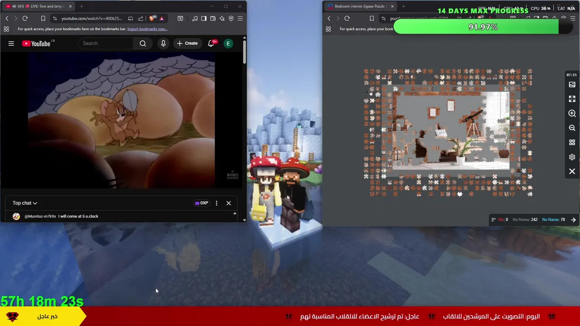580x326 pixels.
Task: Click the YouTube Search input field
Action: [x=106, y=43]
